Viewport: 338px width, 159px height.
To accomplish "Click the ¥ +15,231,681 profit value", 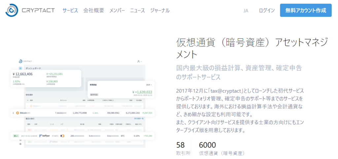I will pos(54,74).
